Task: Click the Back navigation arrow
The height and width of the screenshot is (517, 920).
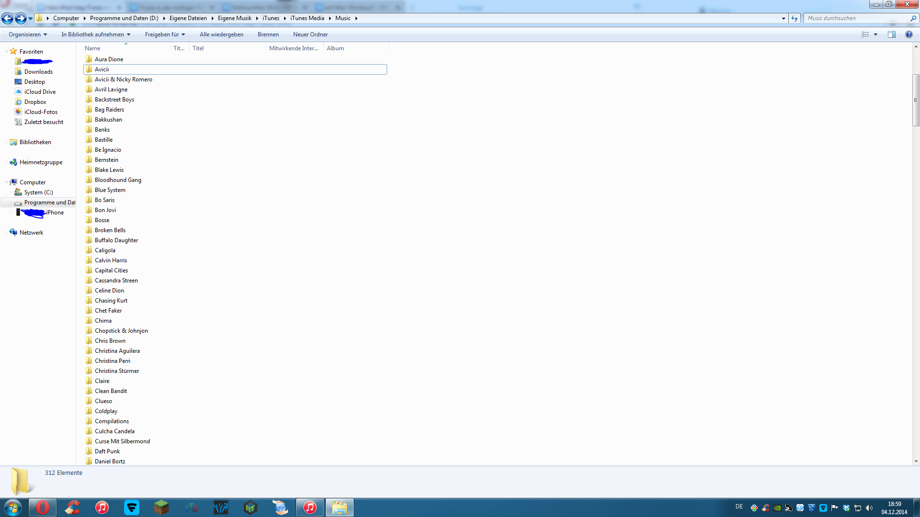Action: point(7,18)
